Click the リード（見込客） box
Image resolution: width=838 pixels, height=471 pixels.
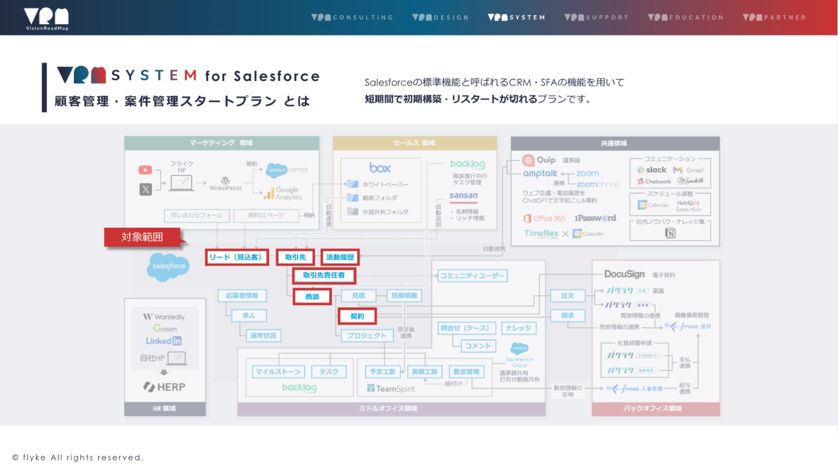(236, 257)
